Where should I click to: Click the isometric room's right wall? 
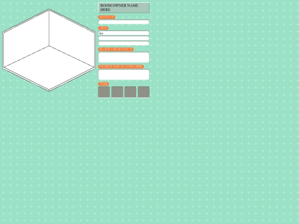(71, 38)
